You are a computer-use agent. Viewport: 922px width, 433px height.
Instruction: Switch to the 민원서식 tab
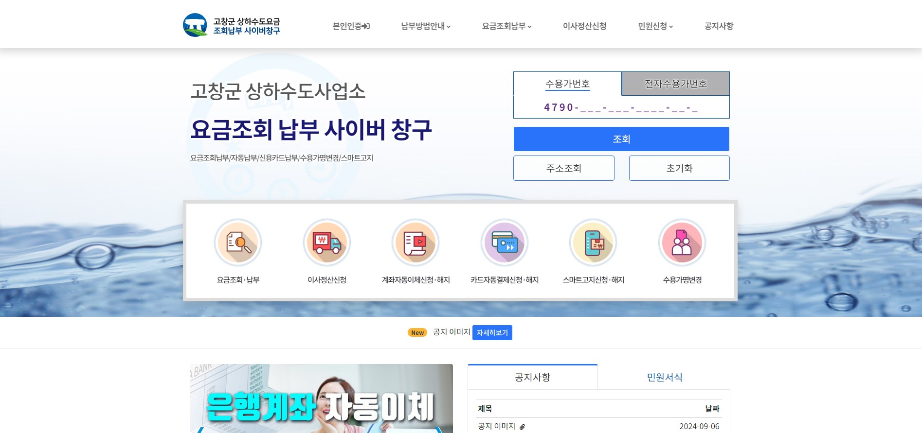point(664,377)
